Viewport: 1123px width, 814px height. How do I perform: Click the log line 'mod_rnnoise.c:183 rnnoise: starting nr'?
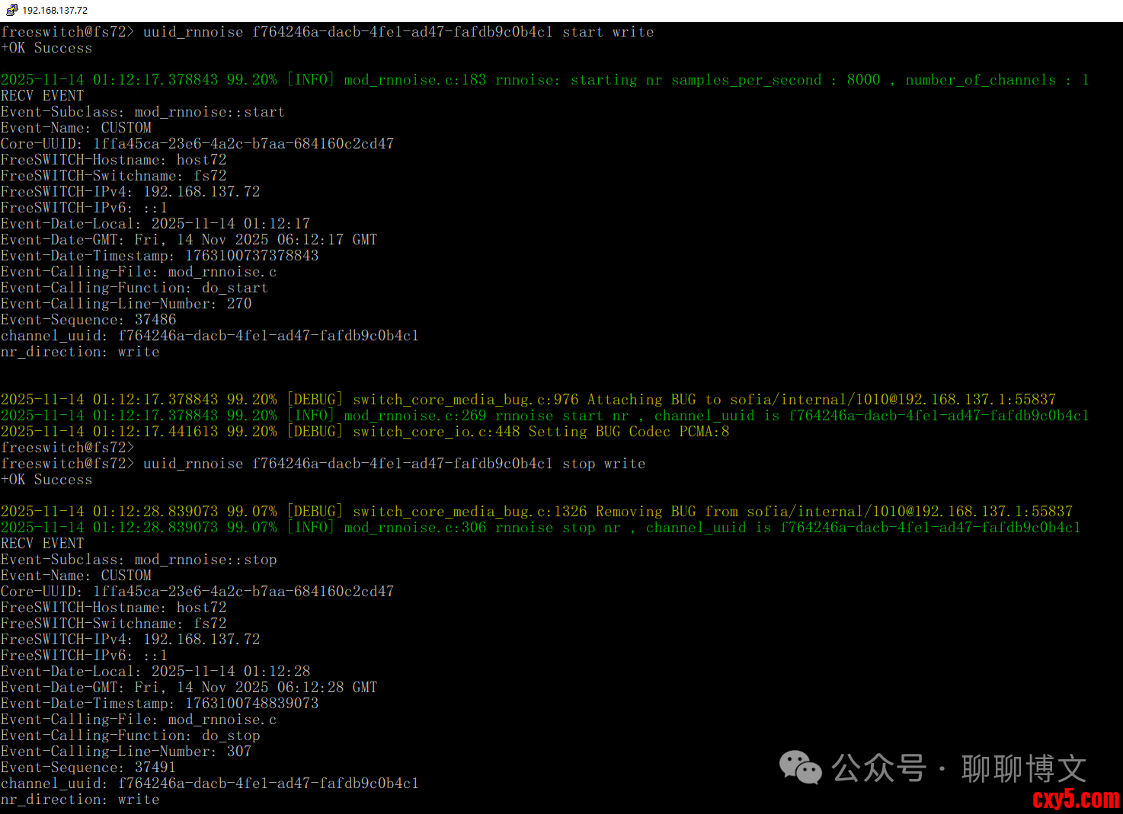545,80
